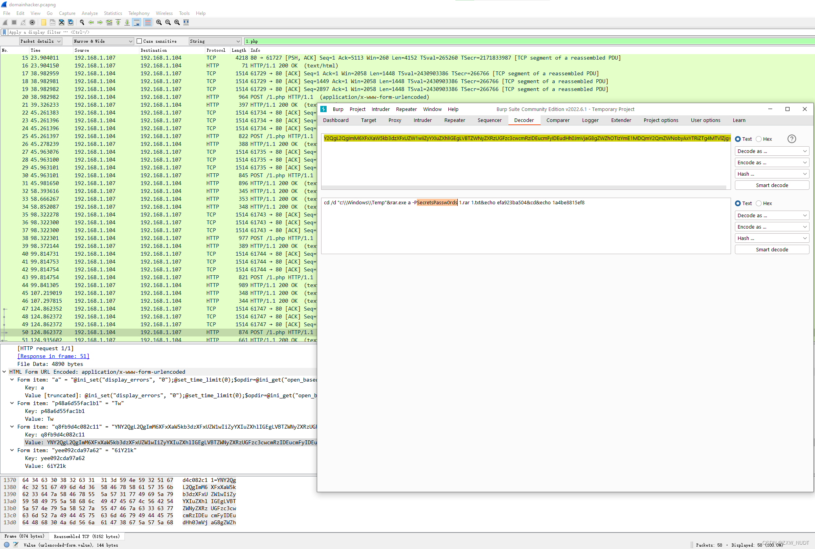Open Project options tab in Burp
The image size is (815, 549).
click(661, 120)
